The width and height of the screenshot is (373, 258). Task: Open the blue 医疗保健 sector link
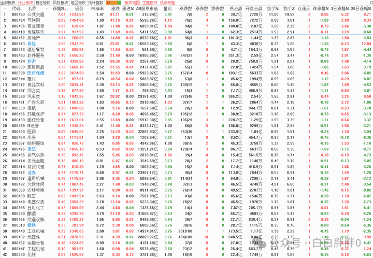[36, 73]
